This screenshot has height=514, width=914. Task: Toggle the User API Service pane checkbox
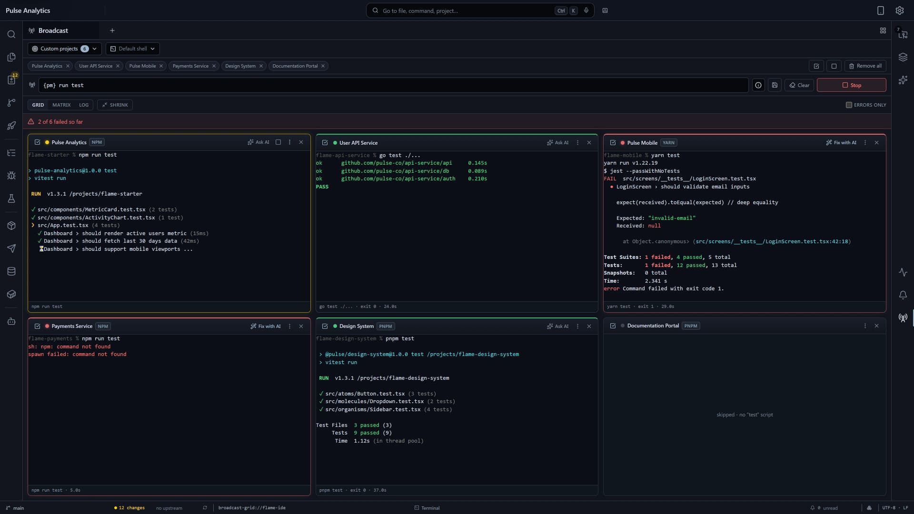pyautogui.click(x=325, y=143)
